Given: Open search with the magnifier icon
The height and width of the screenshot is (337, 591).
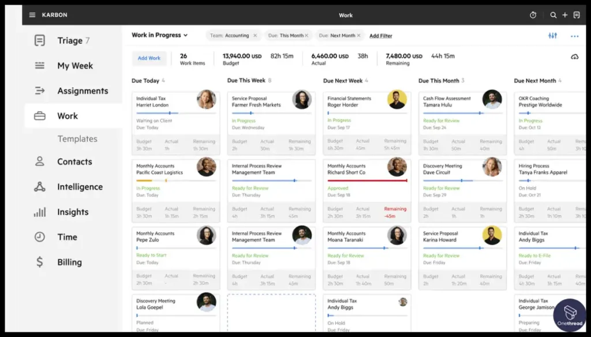Looking at the screenshot, I should pos(553,15).
